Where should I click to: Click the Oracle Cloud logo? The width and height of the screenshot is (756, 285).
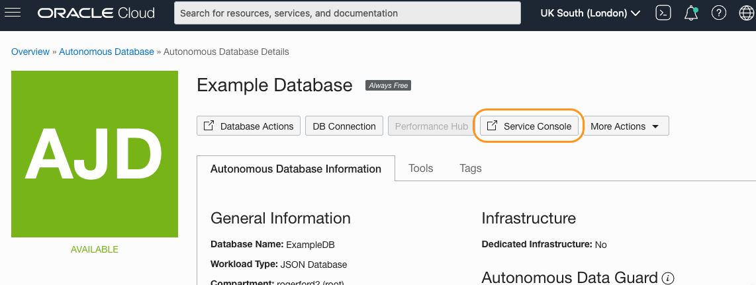(x=96, y=13)
